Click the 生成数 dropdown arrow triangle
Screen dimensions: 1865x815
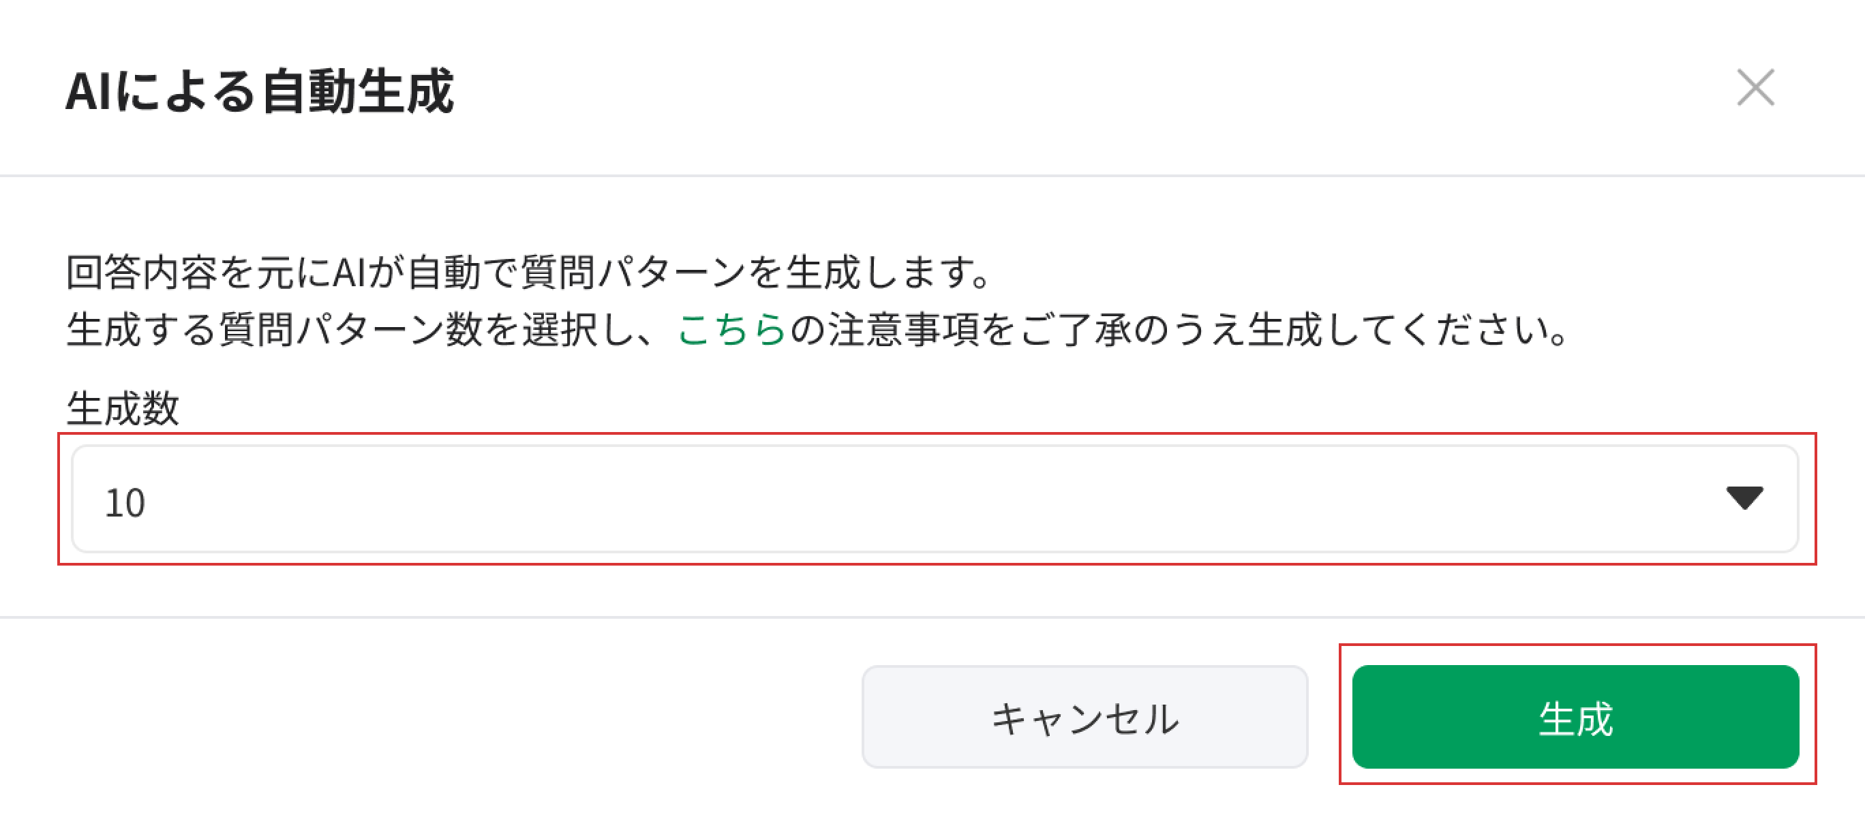1744,498
